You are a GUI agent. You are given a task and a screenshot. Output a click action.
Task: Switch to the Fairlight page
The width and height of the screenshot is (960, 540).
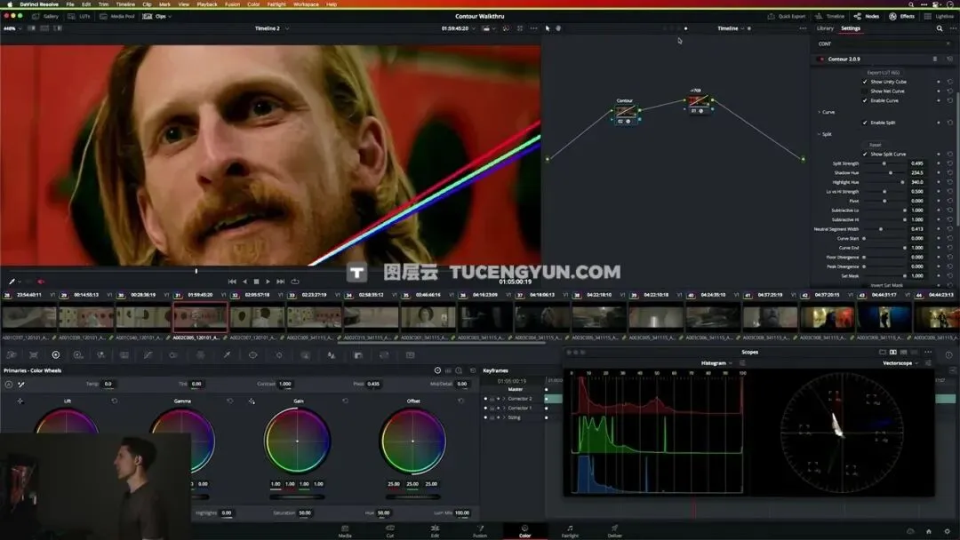click(570, 531)
